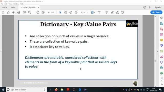
Task: Open Create PDF tool in right pane
Action: click(161, 29)
